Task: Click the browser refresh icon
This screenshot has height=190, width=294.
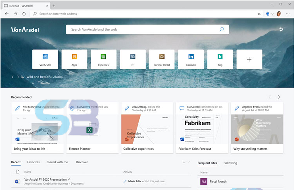Action: (x=24, y=14)
